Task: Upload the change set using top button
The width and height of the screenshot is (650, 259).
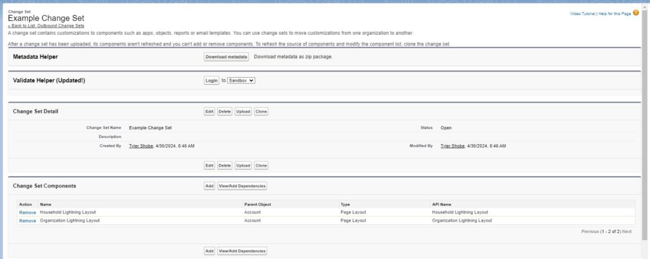Action: (243, 111)
